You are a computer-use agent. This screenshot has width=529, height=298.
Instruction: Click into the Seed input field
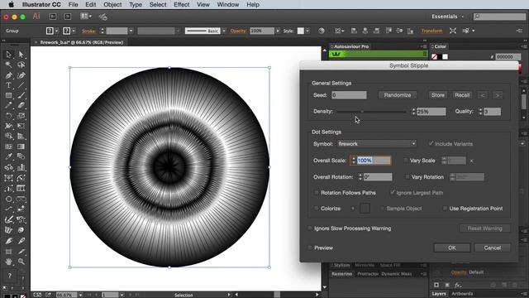(349, 95)
